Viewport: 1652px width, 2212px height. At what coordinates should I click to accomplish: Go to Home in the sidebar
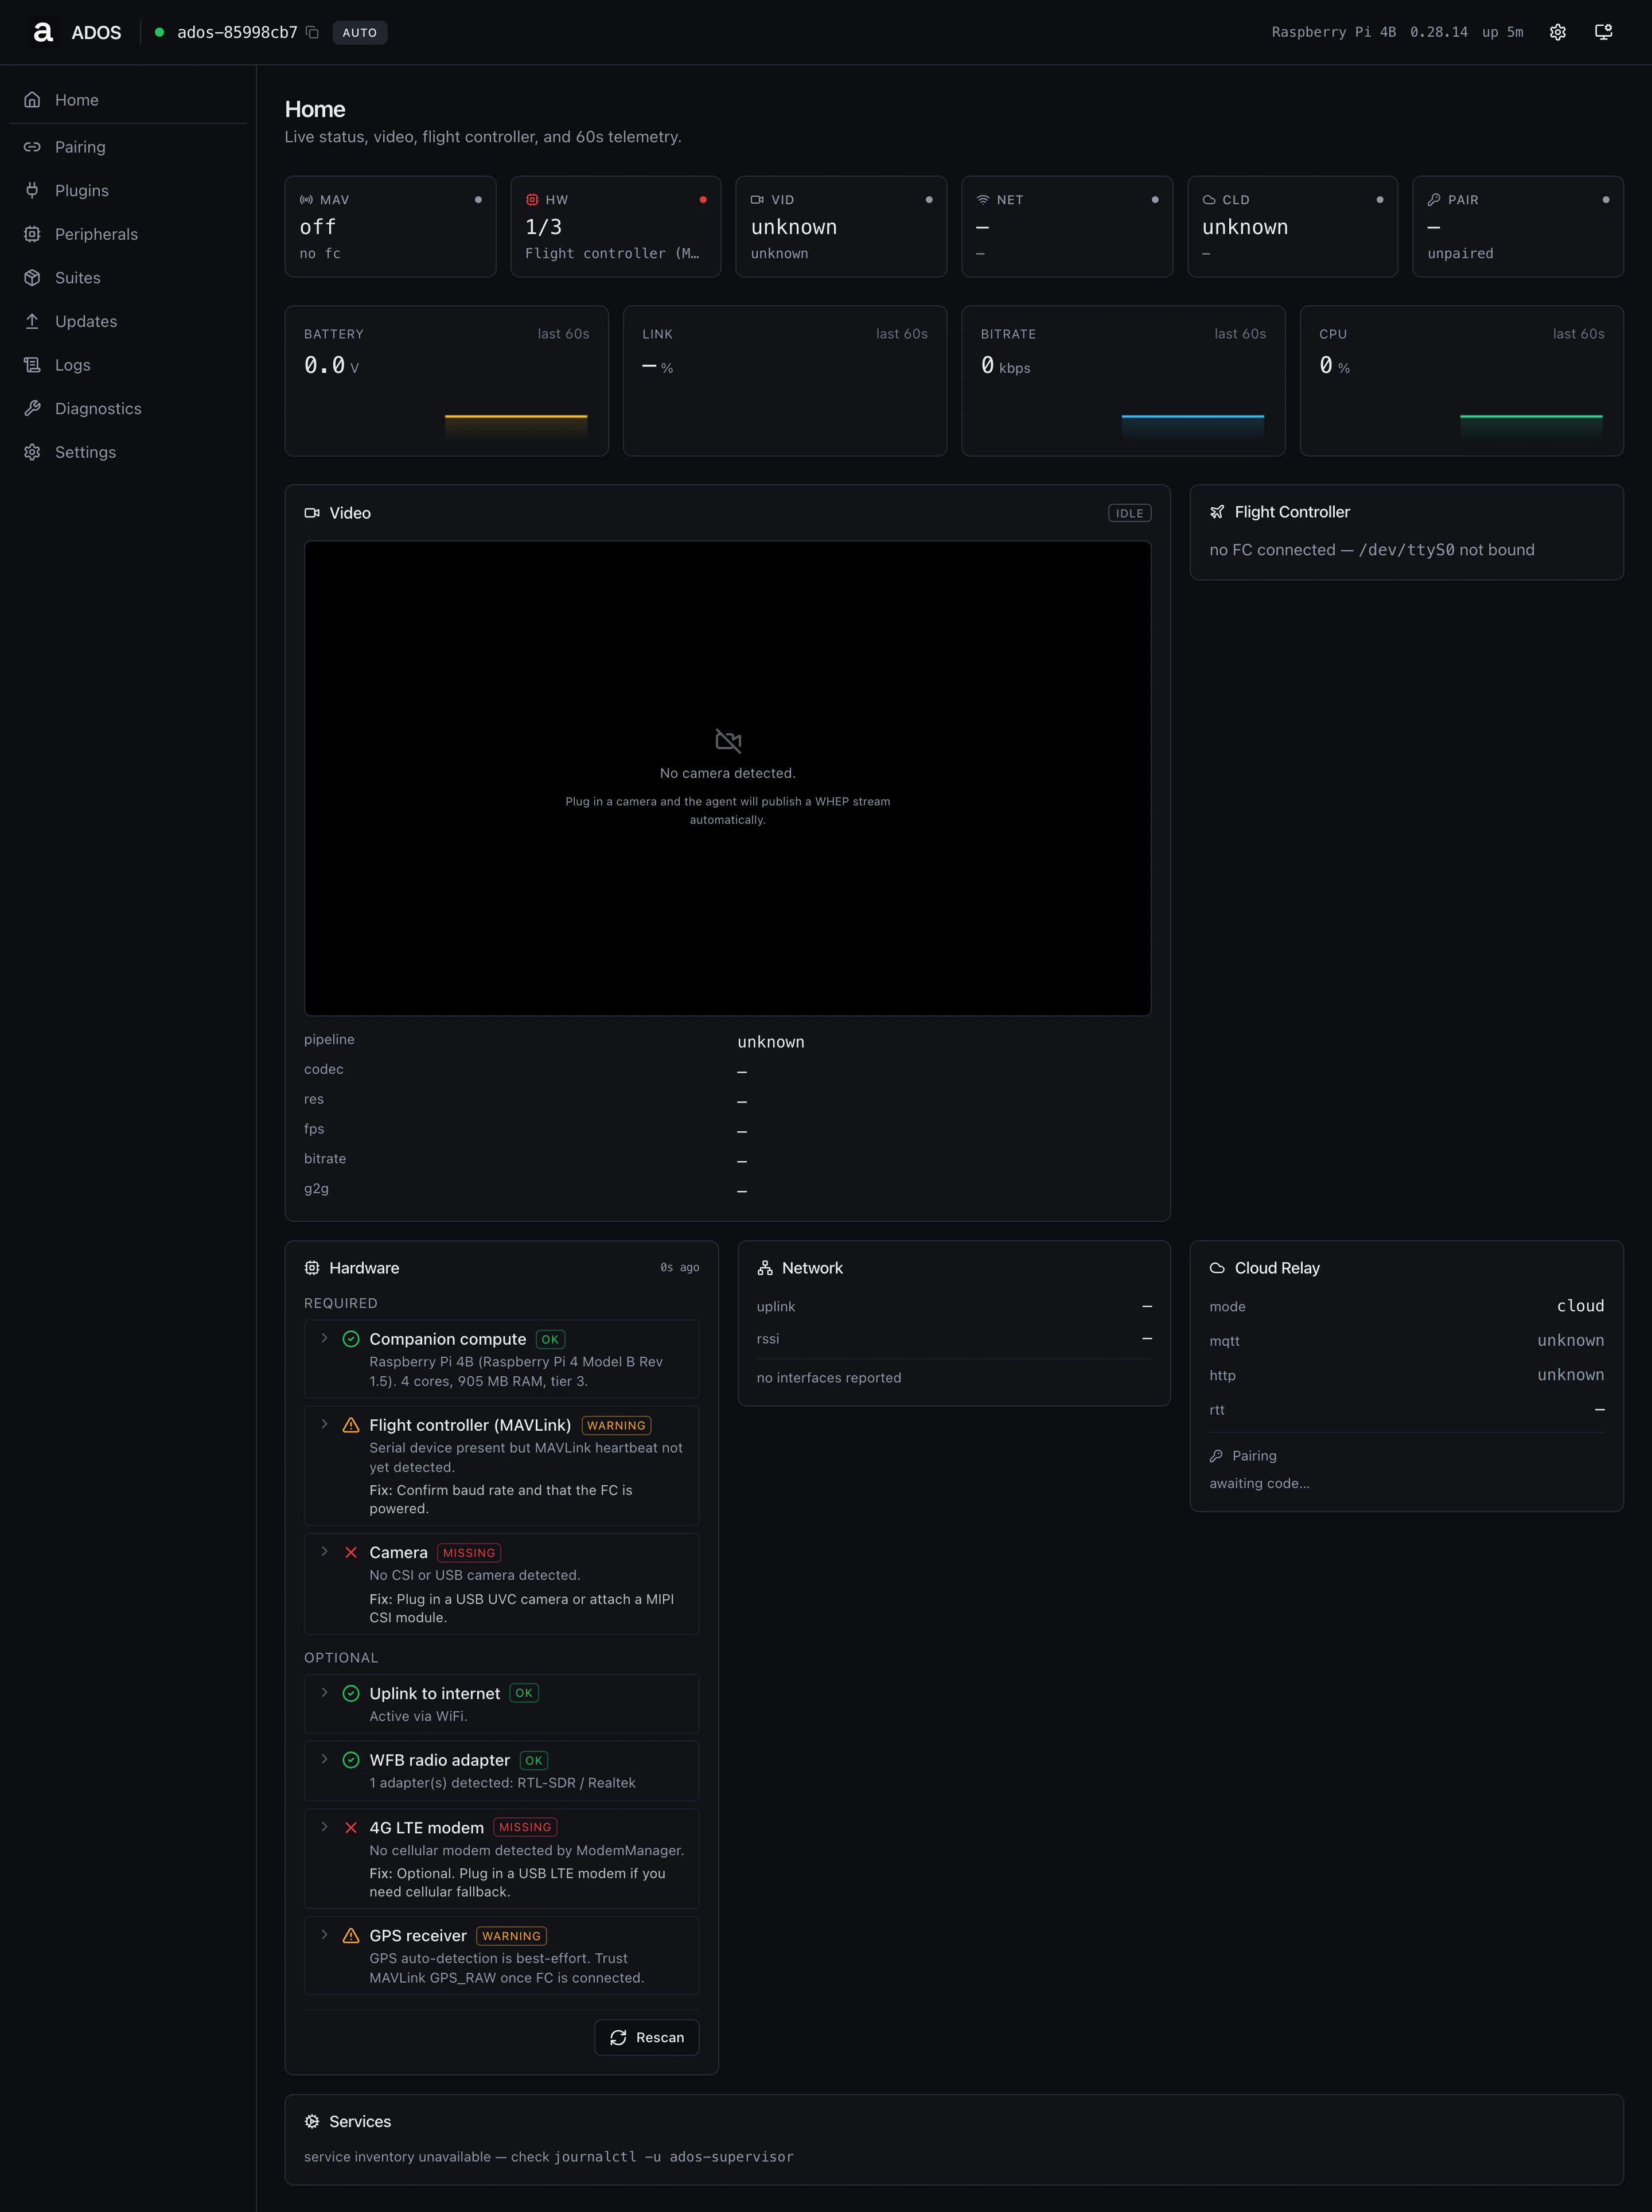click(x=128, y=100)
